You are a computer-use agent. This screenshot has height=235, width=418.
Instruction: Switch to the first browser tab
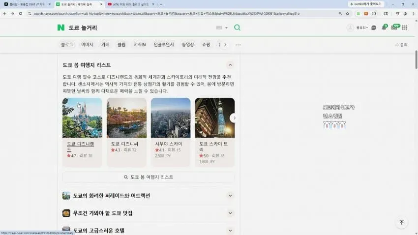click(27, 4)
